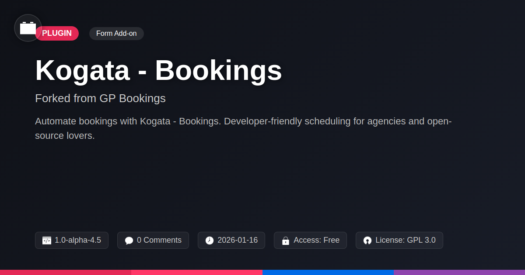Open the 0 Comments label

pyautogui.click(x=159, y=240)
